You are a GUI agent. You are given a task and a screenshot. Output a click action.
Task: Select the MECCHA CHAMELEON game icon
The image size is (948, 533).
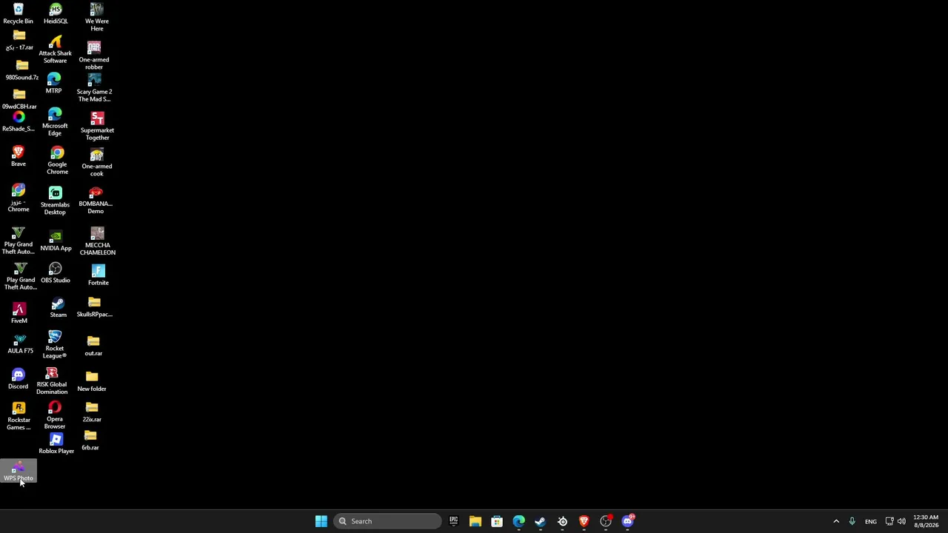[x=97, y=241]
